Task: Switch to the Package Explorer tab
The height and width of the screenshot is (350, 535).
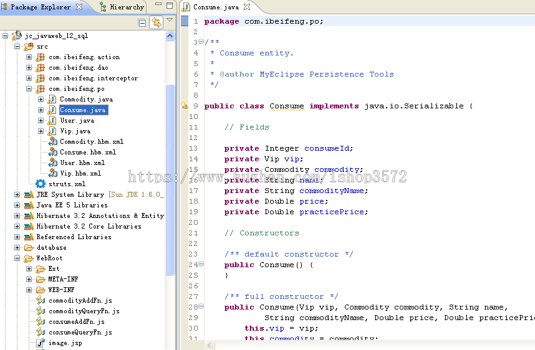Action: pos(41,7)
